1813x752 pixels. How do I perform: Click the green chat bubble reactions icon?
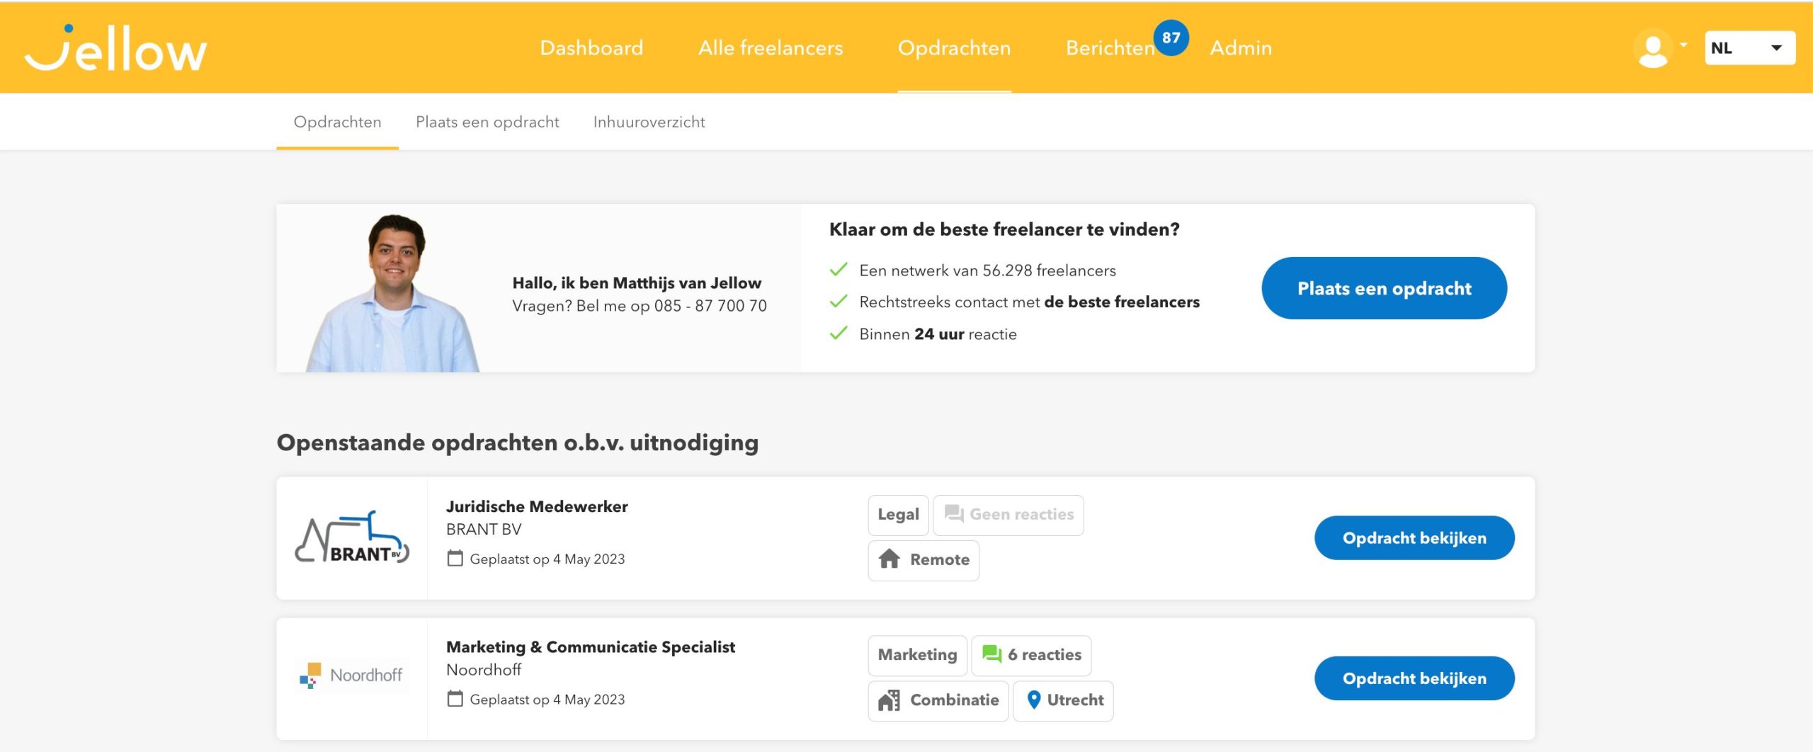coord(991,654)
